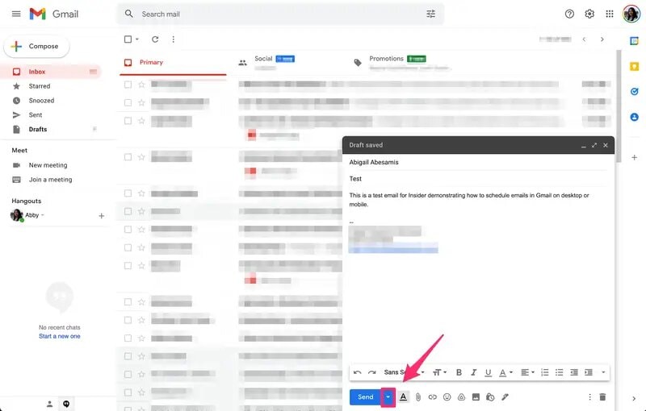This screenshot has width=646, height=411.
Task: Insert a photo
Action: (476, 397)
